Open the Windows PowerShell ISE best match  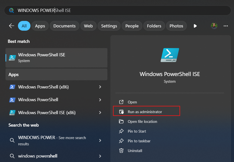pos(56,58)
